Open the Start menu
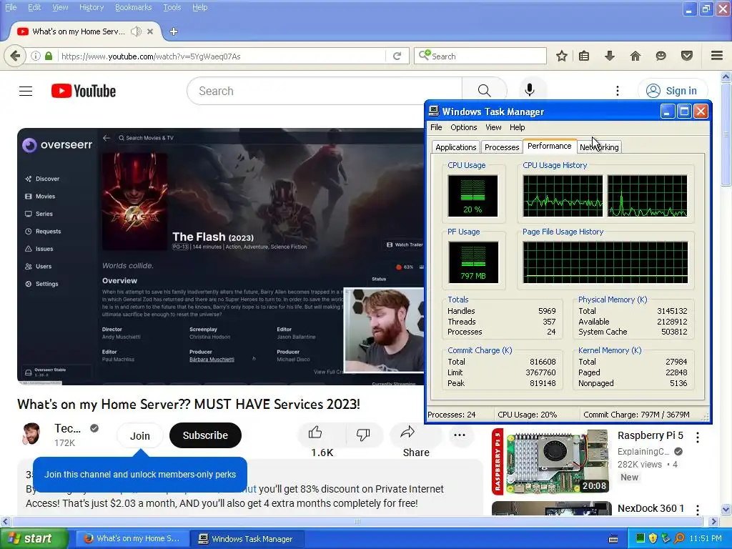Image resolution: width=732 pixels, height=549 pixels. tap(34, 539)
